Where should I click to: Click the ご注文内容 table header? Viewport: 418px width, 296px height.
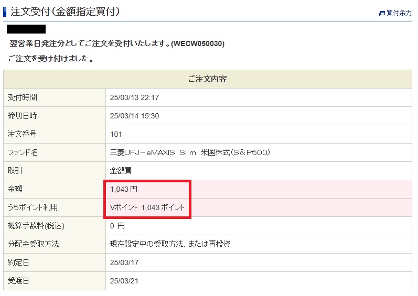[207, 79]
